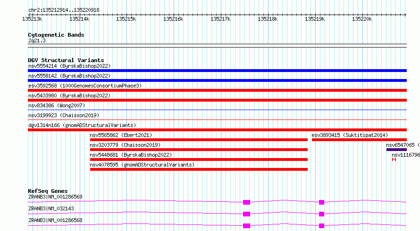
Task: Click the 135214k ruler tick label
Action: [x=79, y=19]
